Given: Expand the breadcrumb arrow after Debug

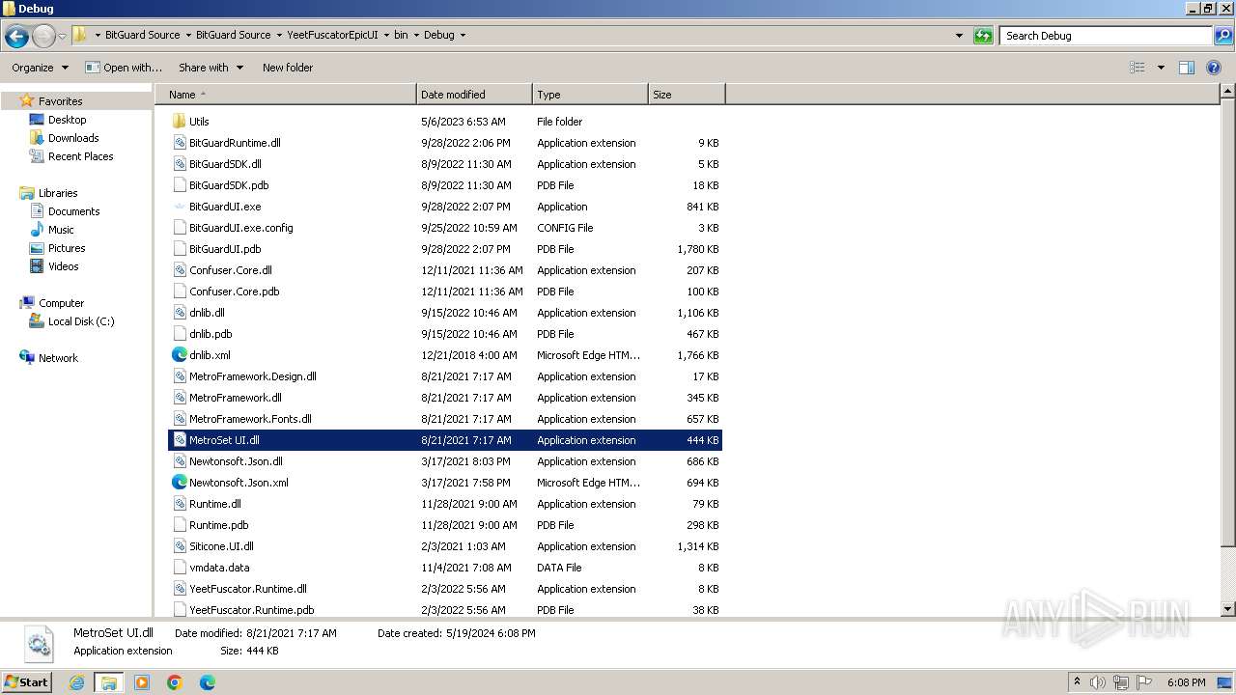Looking at the screenshot, I should pyautogui.click(x=463, y=36).
